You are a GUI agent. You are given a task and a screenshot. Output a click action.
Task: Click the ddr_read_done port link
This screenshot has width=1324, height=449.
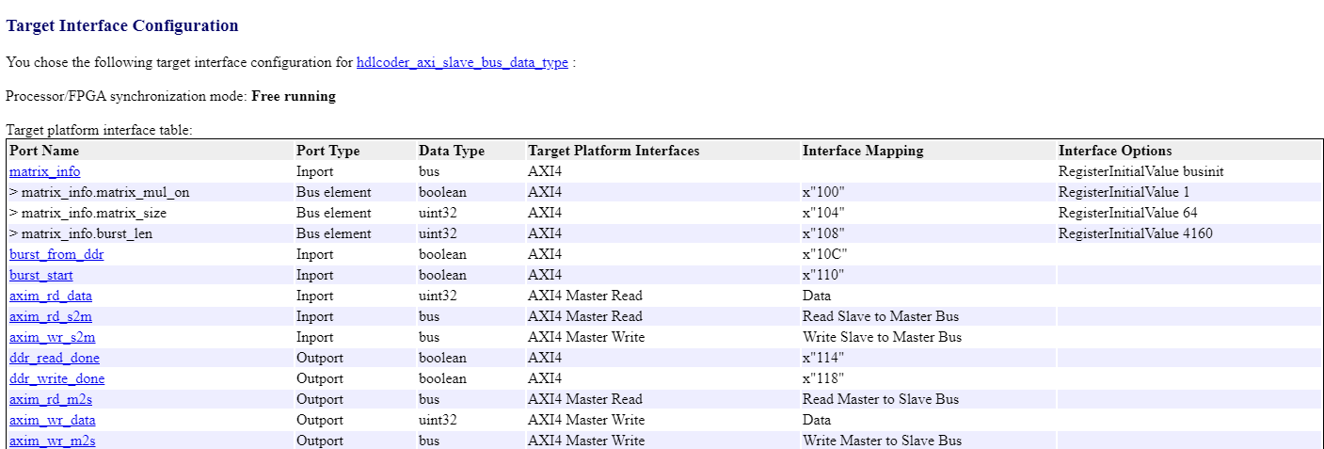[55, 358]
